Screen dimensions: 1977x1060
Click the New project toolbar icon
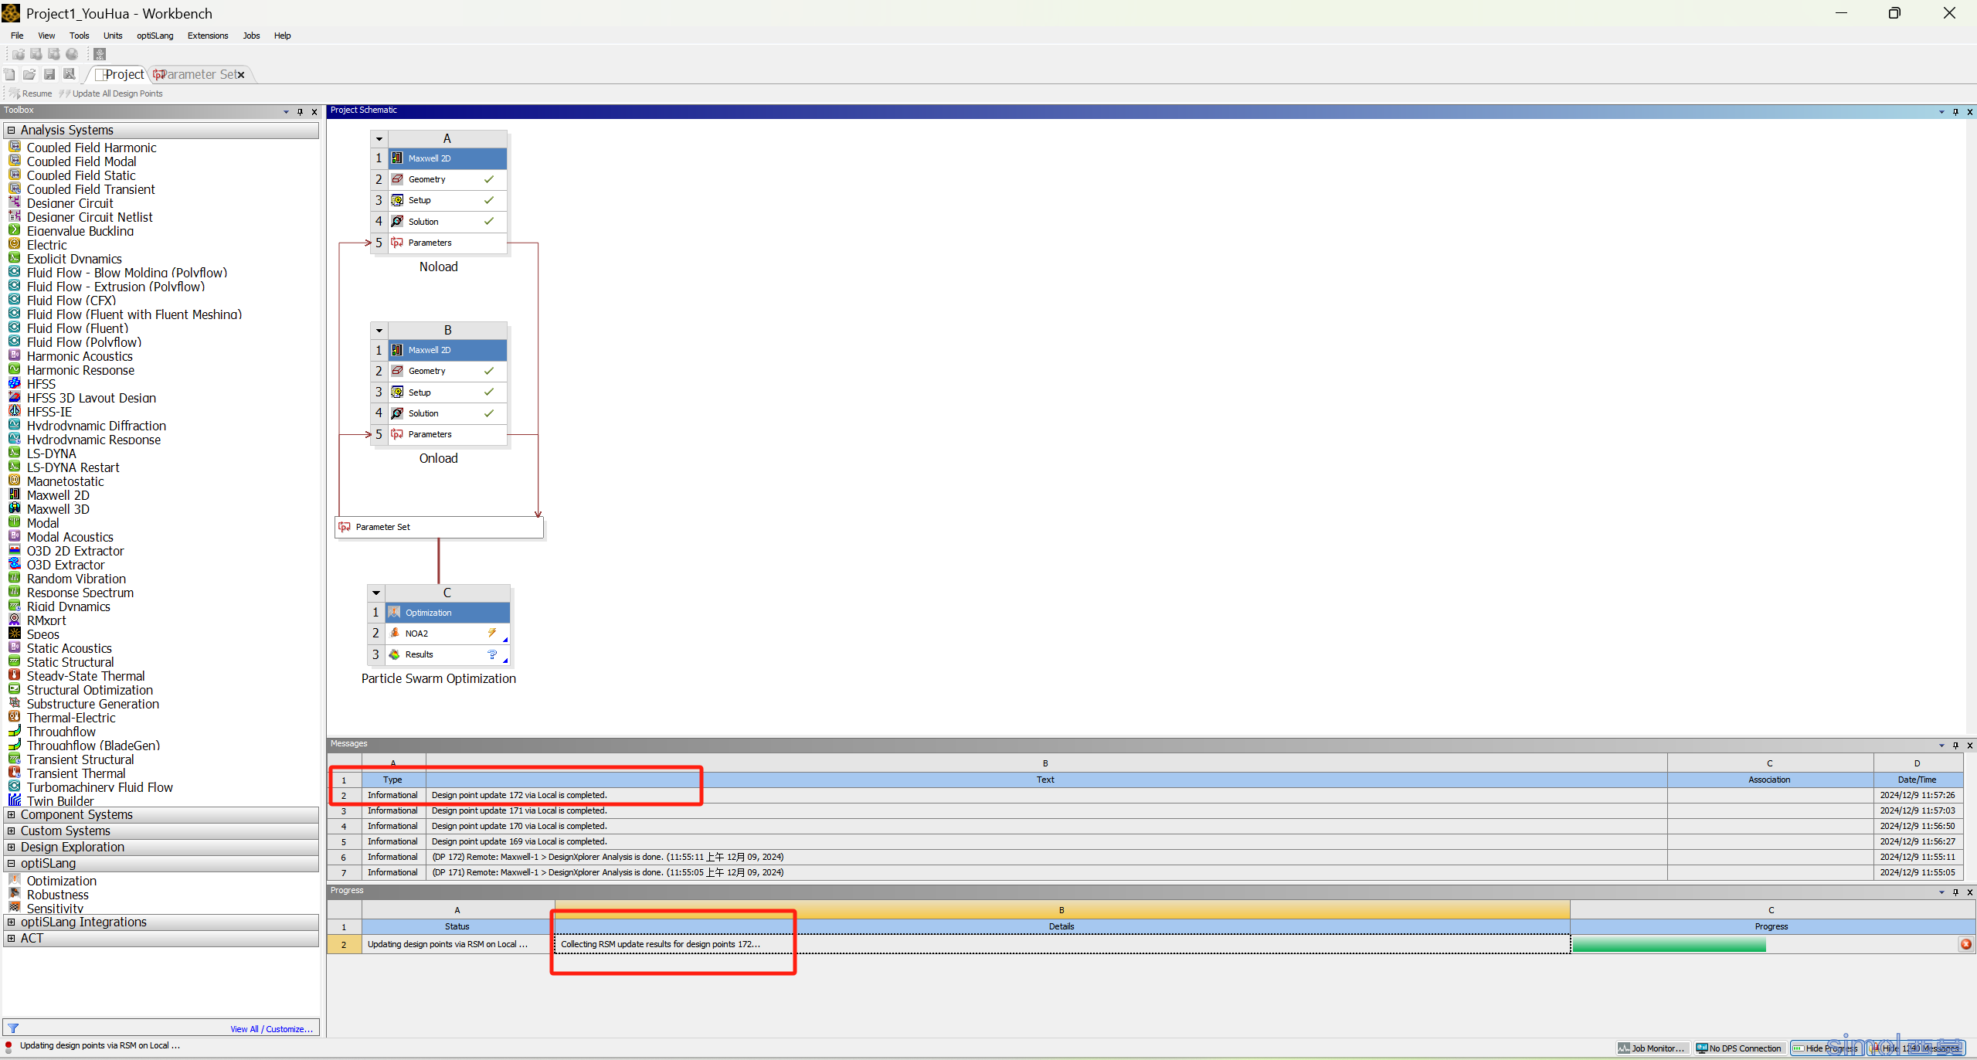(9, 74)
